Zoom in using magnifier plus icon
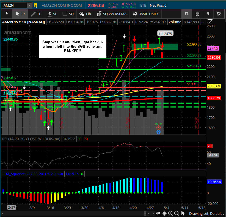The height and width of the screenshot is (217, 226). click(x=171, y=213)
